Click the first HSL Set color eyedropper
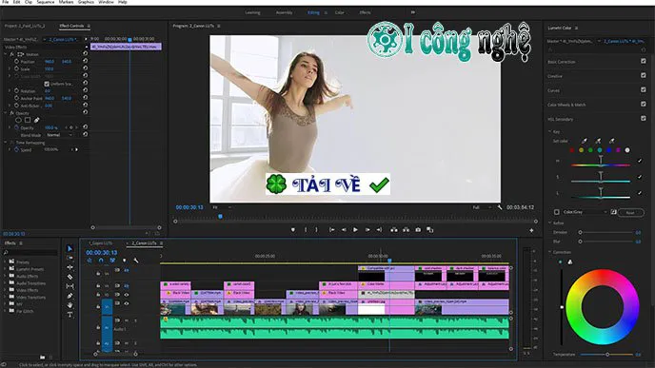 coord(585,142)
